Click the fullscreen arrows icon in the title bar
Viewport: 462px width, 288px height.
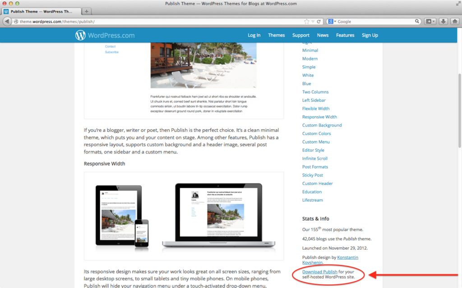point(458,4)
